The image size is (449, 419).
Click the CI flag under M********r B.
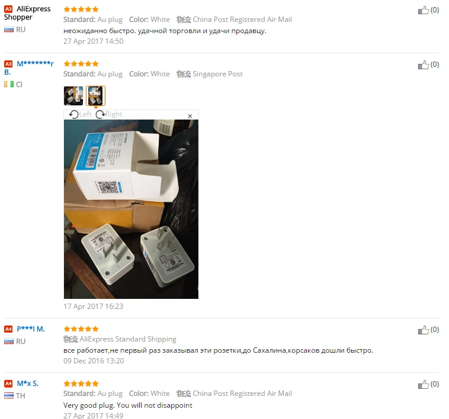tap(9, 85)
